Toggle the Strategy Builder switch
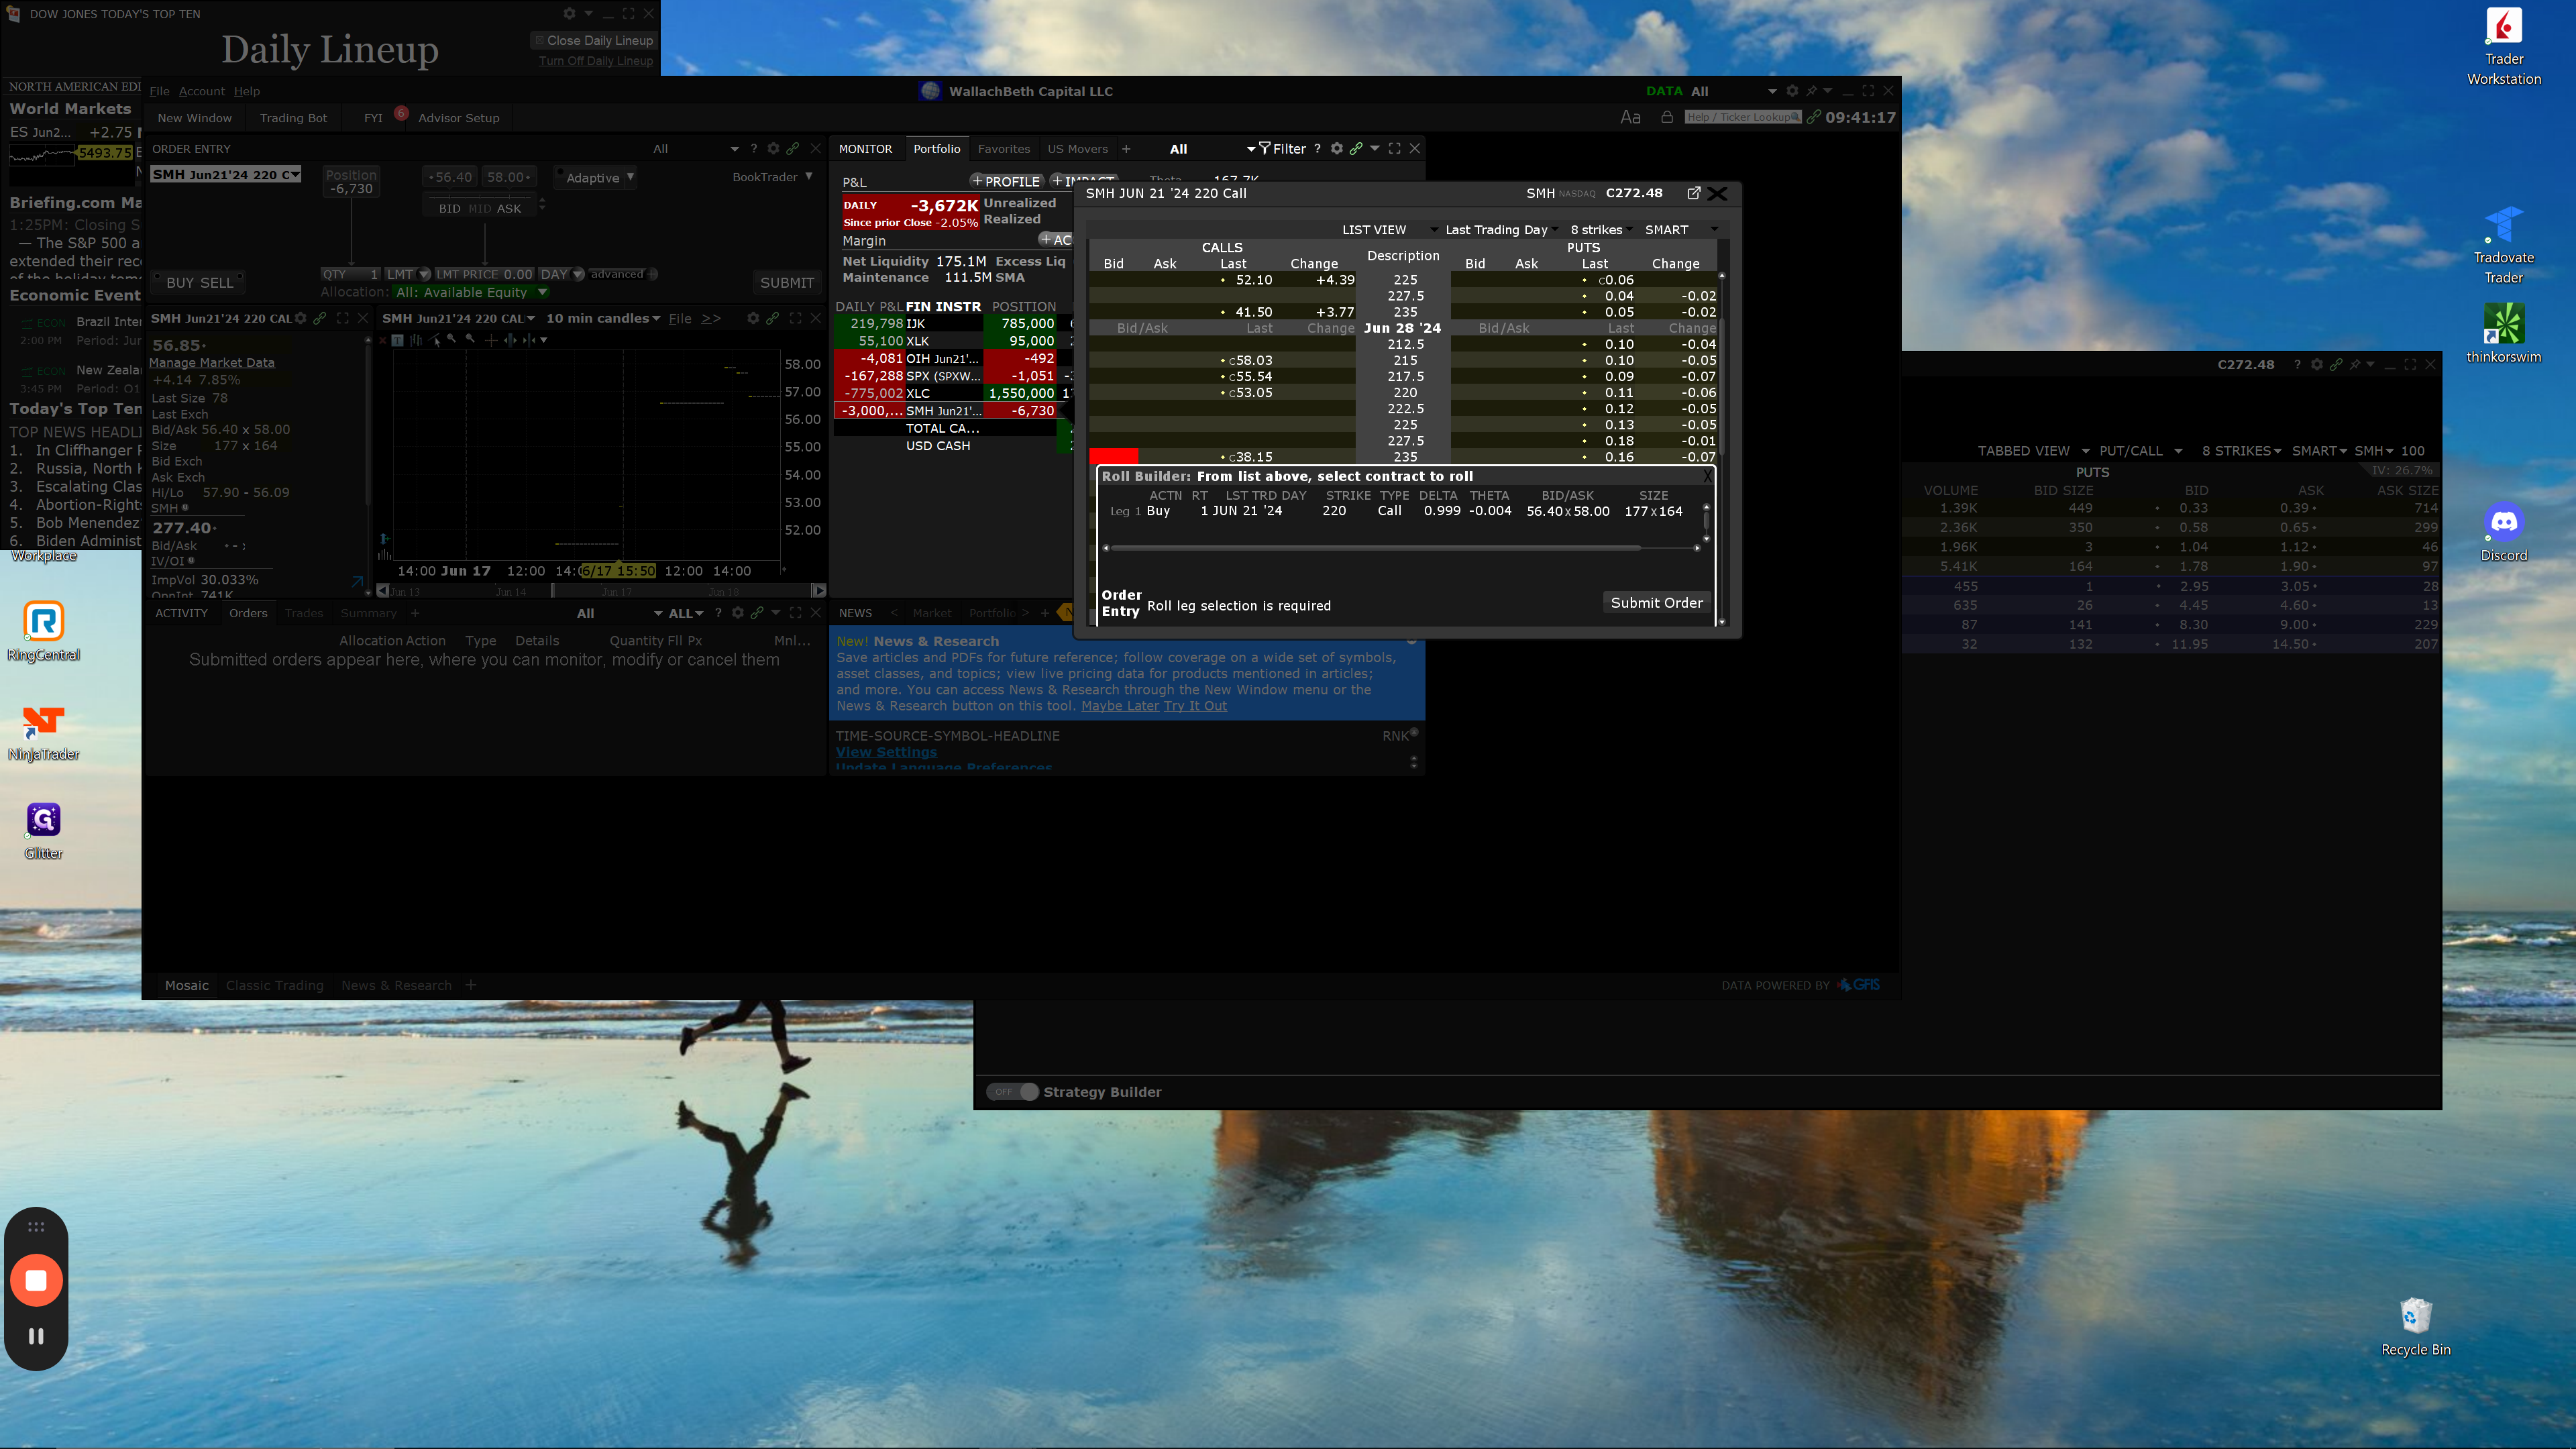 [x=1012, y=1092]
